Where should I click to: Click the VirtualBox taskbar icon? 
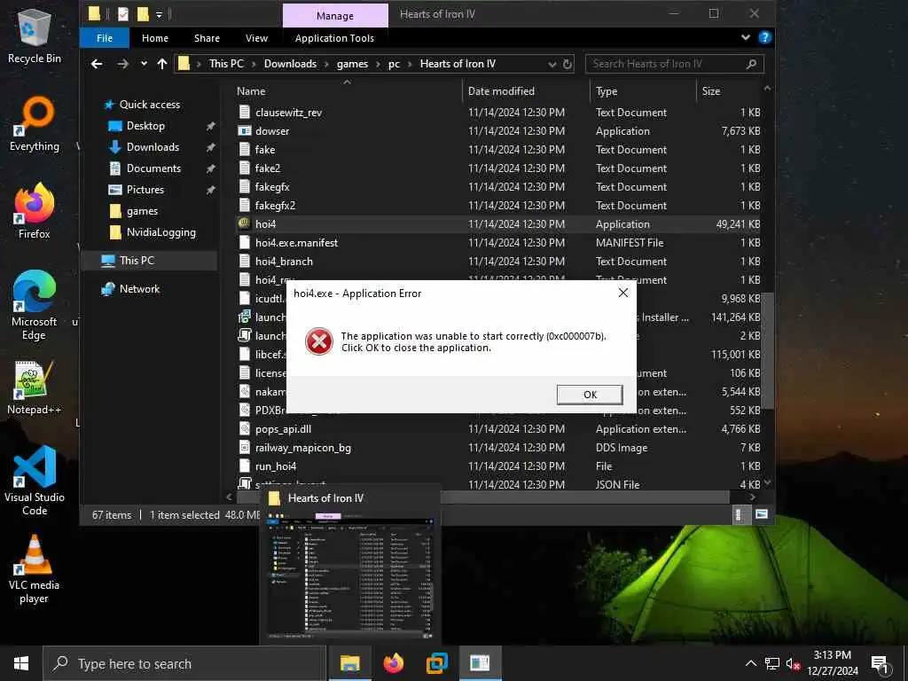[x=436, y=663]
